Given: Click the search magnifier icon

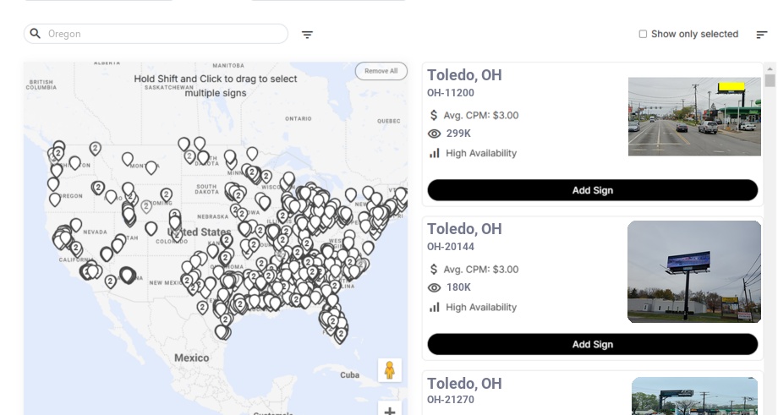Looking at the screenshot, I should click(36, 34).
